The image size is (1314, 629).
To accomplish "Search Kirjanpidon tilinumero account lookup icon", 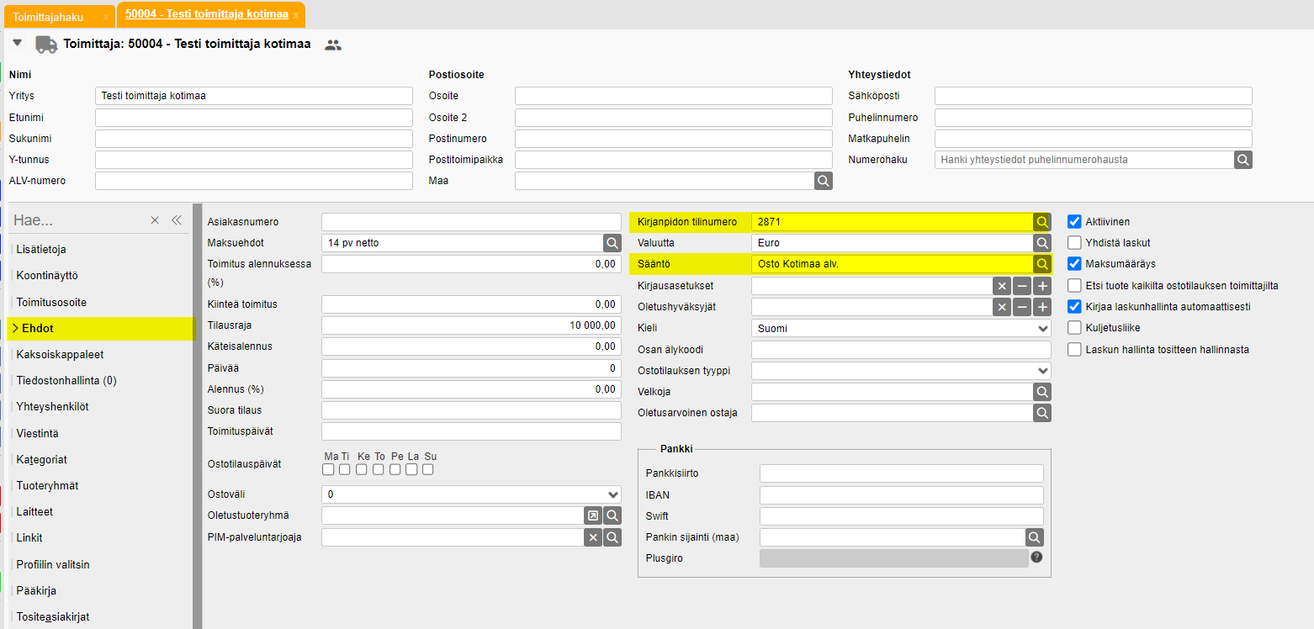I will point(1042,222).
